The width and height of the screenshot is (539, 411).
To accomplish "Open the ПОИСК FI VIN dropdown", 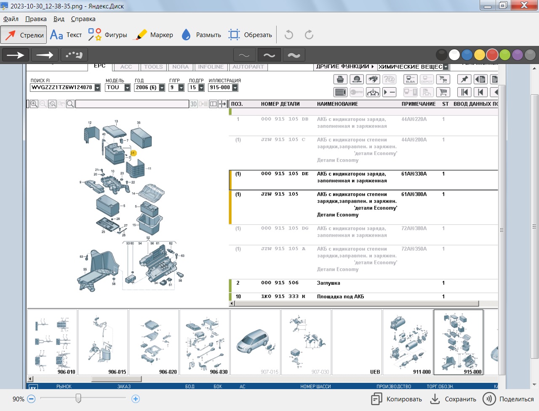I will tap(97, 88).
